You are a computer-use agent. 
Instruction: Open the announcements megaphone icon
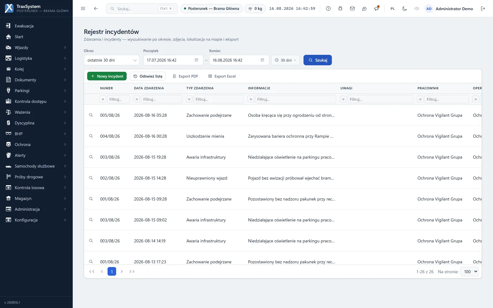[x=376, y=9]
